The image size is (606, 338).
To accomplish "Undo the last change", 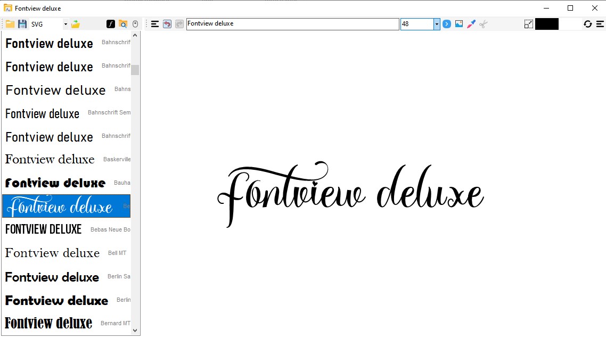I will pyautogui.click(x=167, y=23).
